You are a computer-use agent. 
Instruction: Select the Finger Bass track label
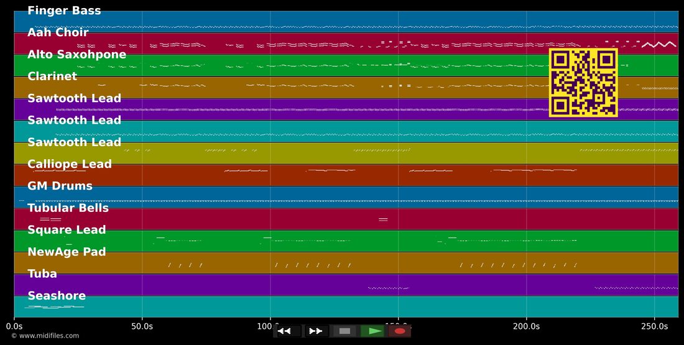tap(64, 11)
